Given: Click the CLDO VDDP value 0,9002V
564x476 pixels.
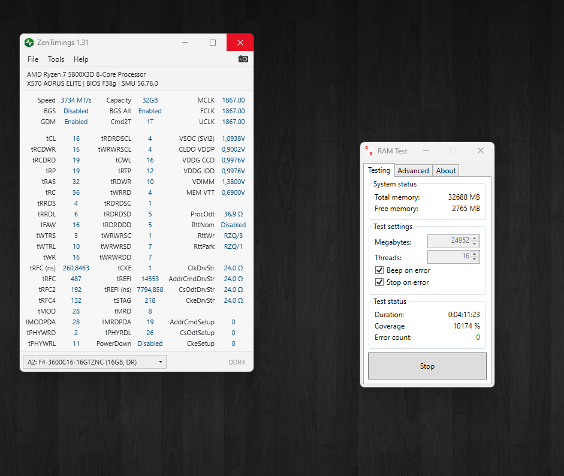Looking at the screenshot, I should [x=233, y=149].
